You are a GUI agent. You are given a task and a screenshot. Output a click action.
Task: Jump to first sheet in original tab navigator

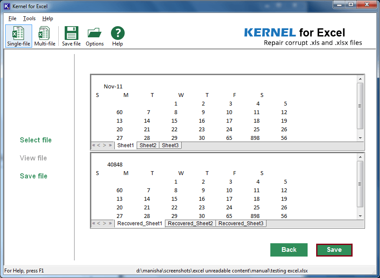pos(94,145)
